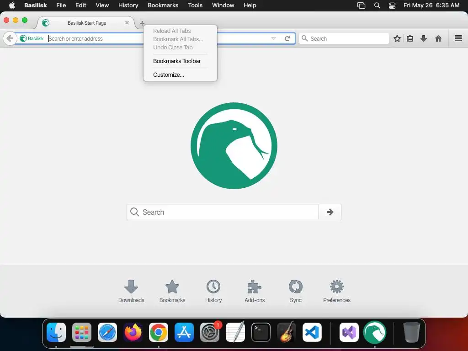Click Basilisk icon in the Dock
Image resolution: width=468 pixels, height=351 pixels.
(375, 332)
